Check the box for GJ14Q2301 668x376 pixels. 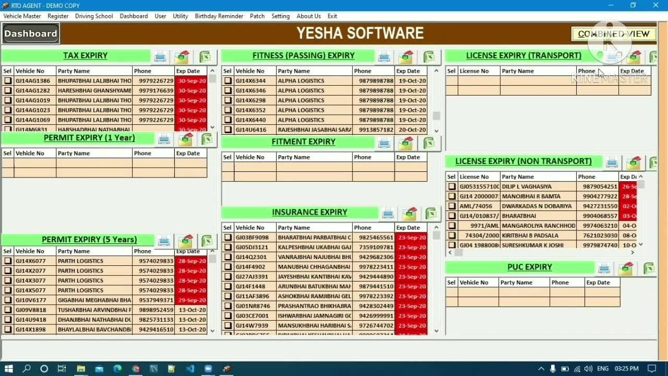click(228, 257)
